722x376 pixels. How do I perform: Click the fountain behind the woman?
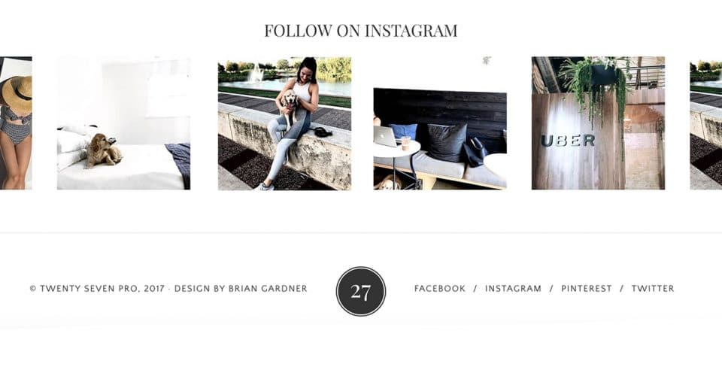click(256, 74)
